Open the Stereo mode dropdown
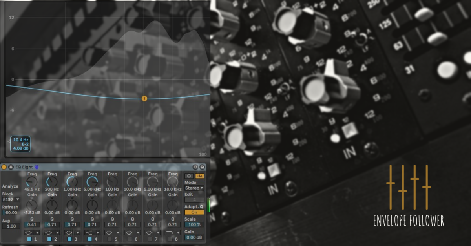471x246 pixels. [x=194, y=188]
